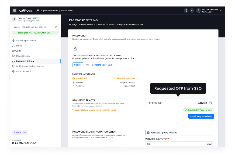Screen dimensions: 235x160
Task: Click the Update password button
Action: tap(78, 65)
